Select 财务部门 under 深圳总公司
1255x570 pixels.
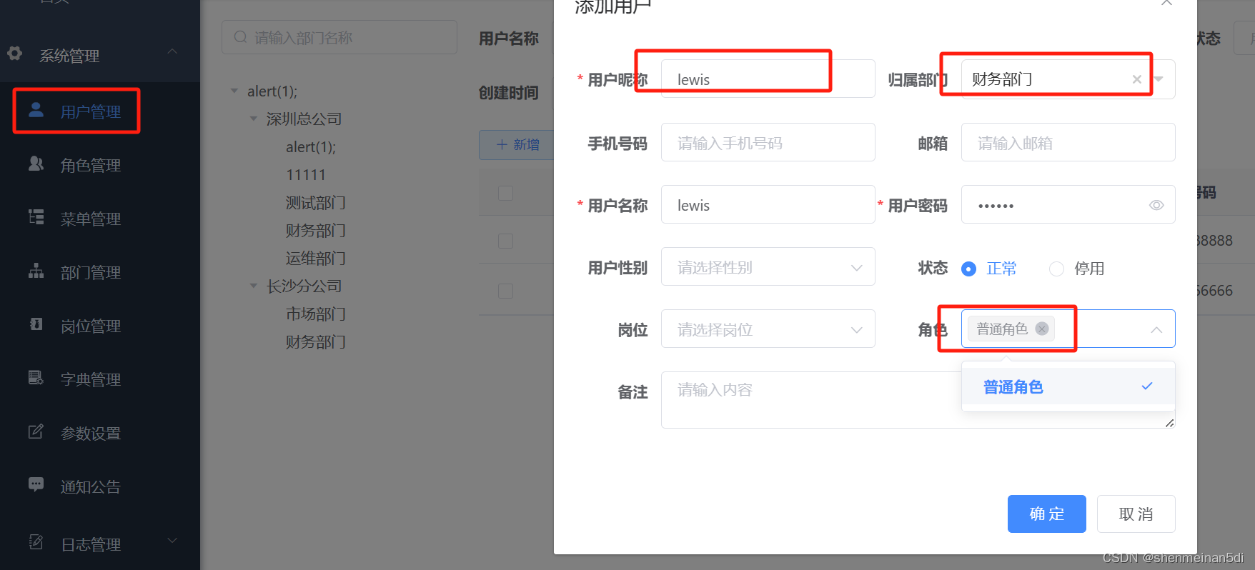tap(316, 231)
